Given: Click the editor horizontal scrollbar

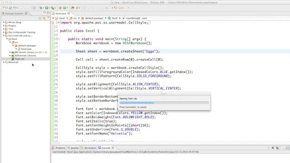Looking at the screenshot, I should pos(170,143).
